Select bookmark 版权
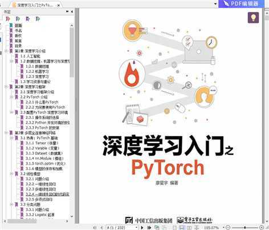 pyautogui.click(x=18, y=36)
